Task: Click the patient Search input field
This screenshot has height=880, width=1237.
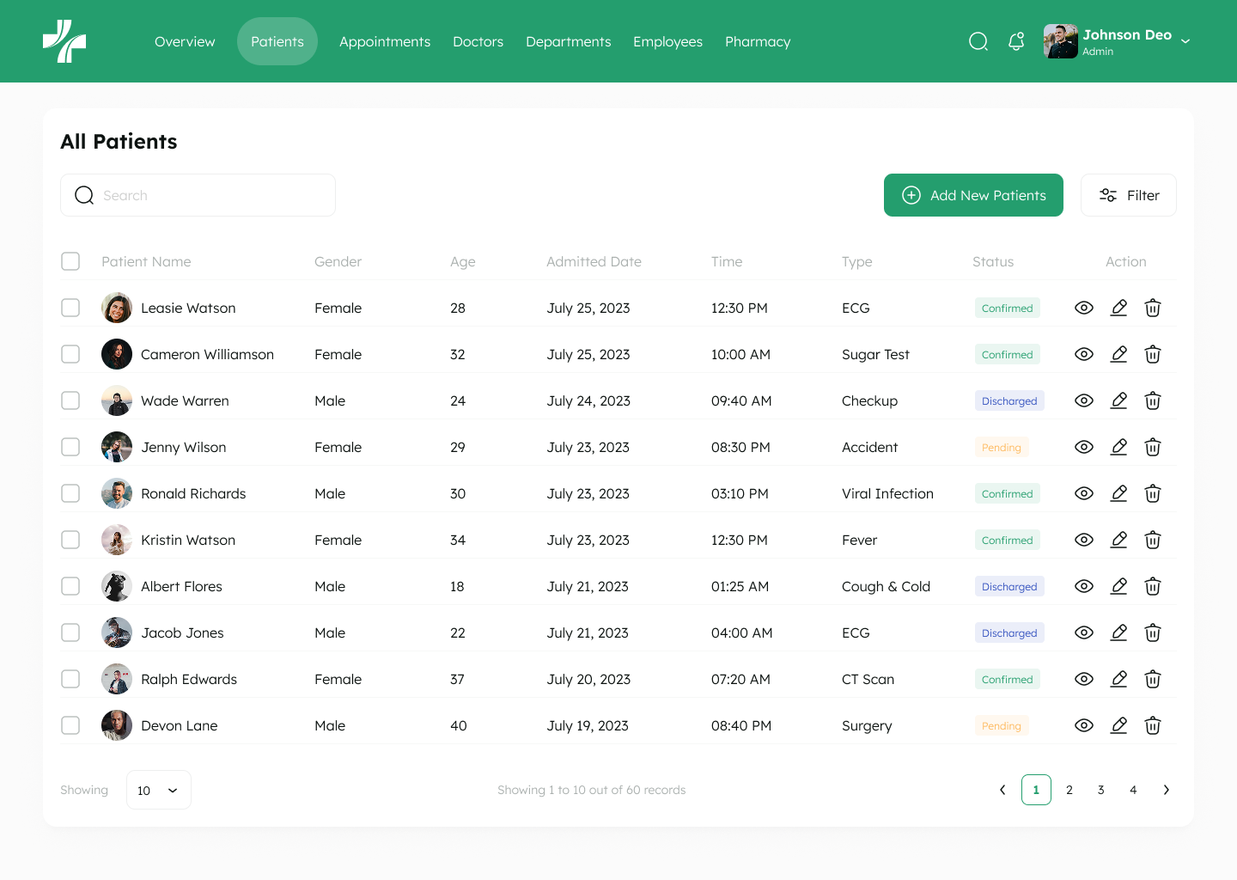Action: pyautogui.click(x=198, y=195)
